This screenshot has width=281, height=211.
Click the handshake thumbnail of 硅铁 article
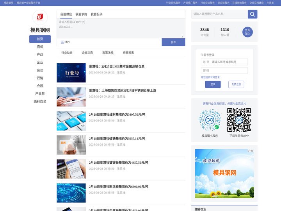[71, 145]
